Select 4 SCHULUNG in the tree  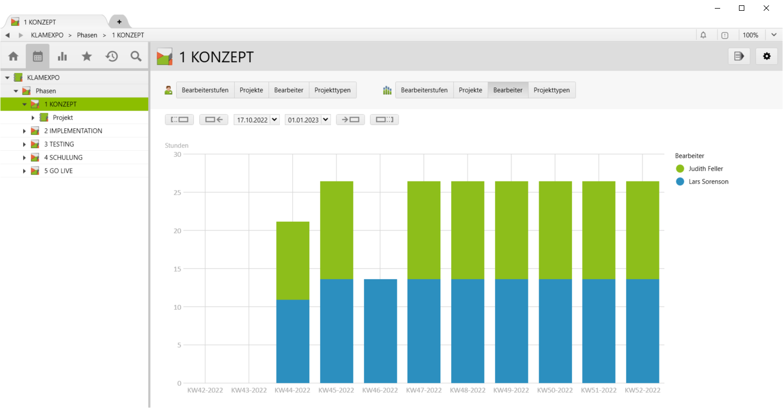63,157
